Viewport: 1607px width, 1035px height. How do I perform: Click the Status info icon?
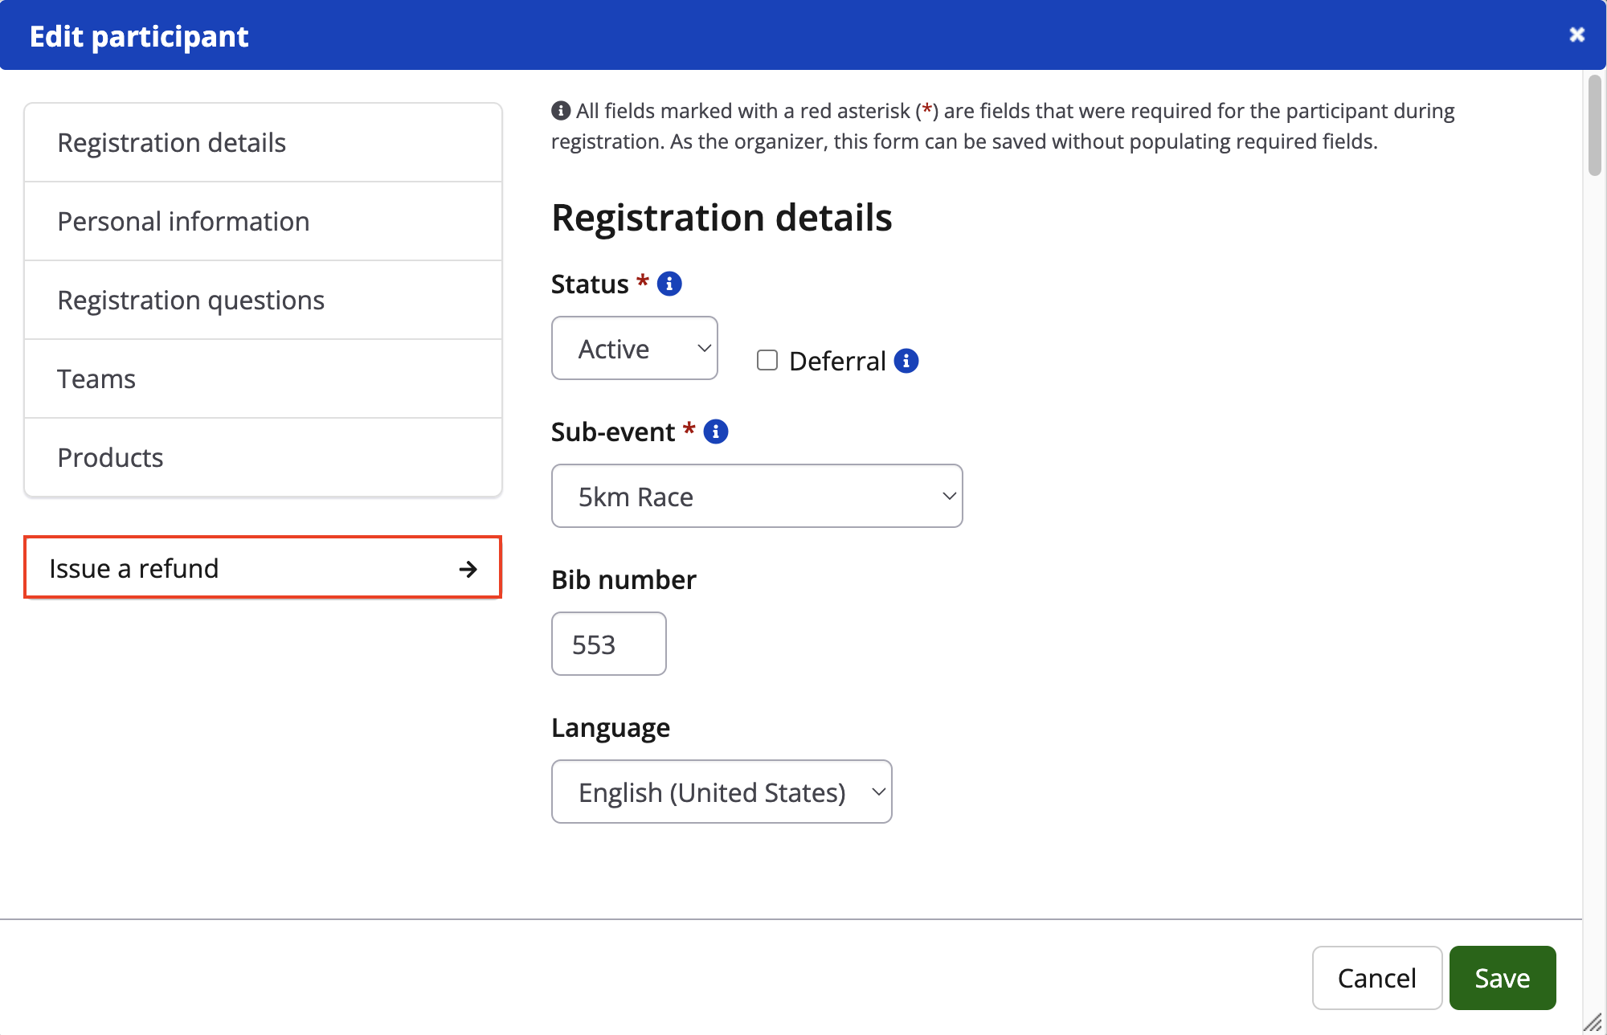coord(669,284)
